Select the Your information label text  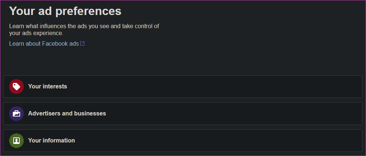(x=52, y=140)
